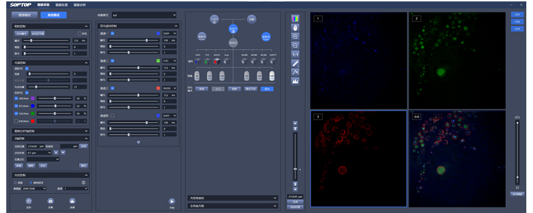Toggle the transmitted light (透射光) checkbox

click(27, 69)
